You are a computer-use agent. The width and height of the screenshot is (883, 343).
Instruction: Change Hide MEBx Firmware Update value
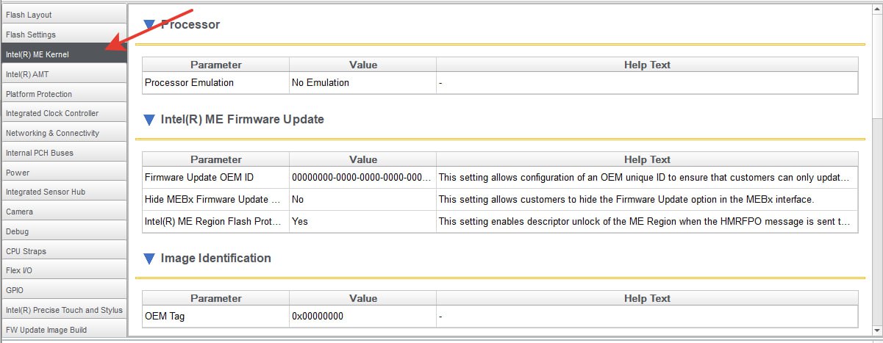tap(362, 199)
